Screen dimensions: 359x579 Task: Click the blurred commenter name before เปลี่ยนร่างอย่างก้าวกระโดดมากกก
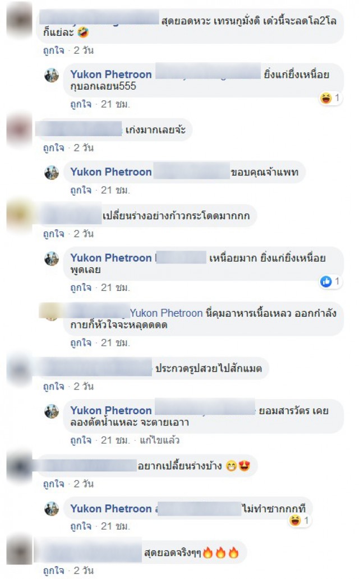(x=70, y=215)
